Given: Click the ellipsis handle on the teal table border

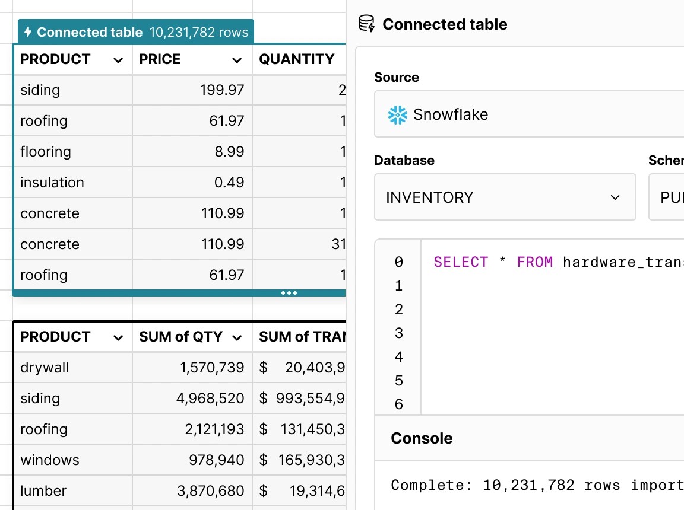Looking at the screenshot, I should coord(289,292).
